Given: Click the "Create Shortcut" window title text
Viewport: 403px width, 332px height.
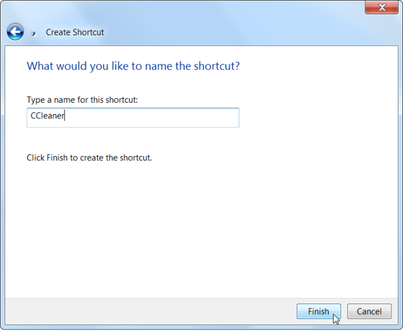Looking at the screenshot, I should click(75, 32).
